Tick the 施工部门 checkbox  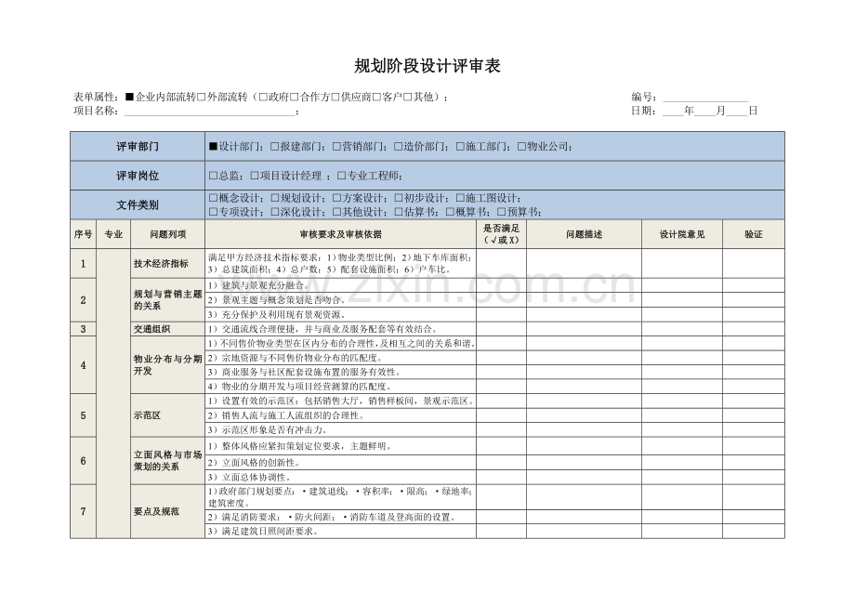(x=460, y=147)
